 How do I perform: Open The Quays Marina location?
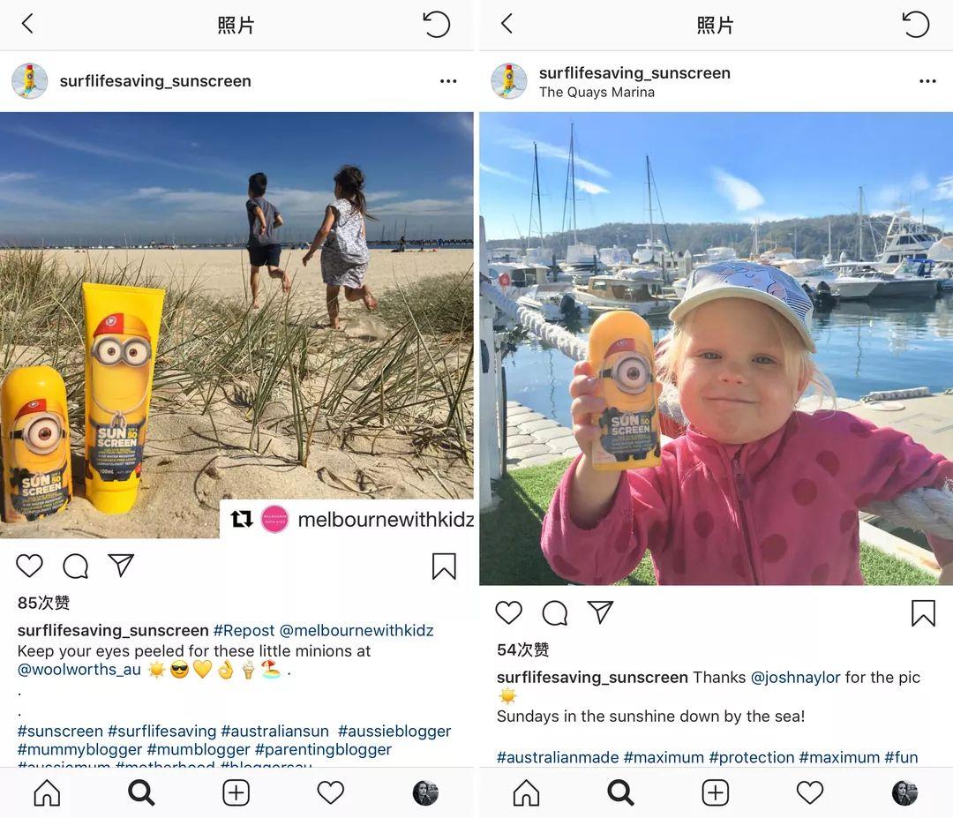point(597,92)
